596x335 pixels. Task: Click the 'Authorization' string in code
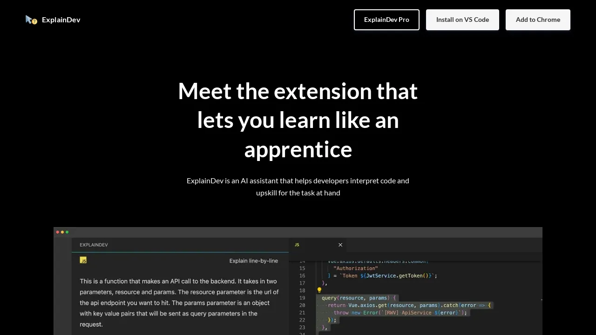[x=356, y=268]
